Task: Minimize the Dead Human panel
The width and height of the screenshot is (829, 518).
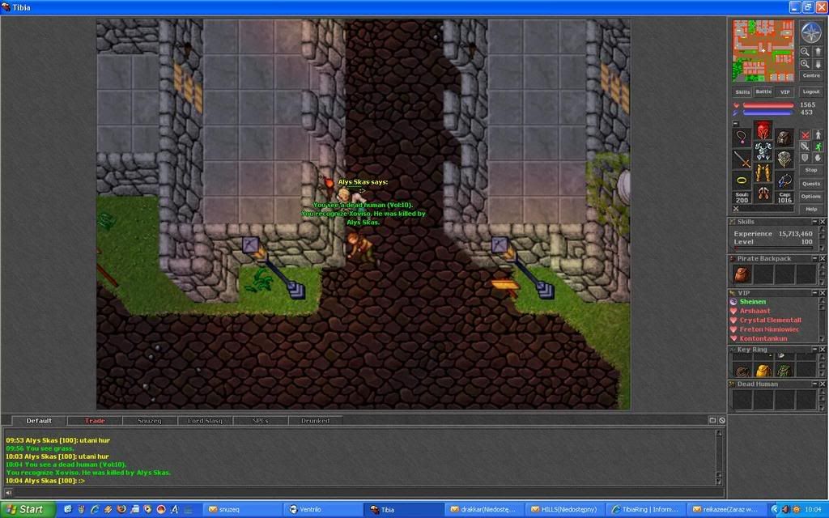Action: click(x=814, y=384)
